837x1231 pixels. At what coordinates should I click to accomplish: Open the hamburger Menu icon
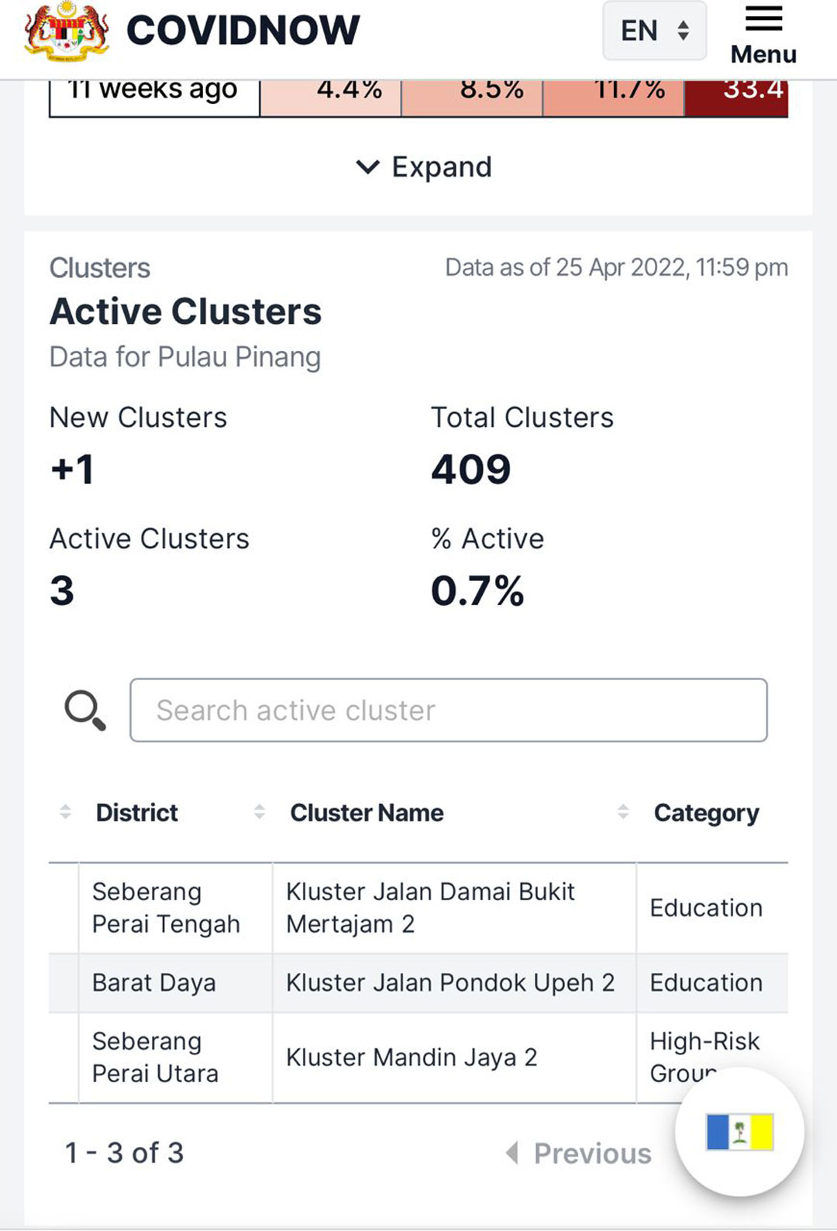(763, 19)
